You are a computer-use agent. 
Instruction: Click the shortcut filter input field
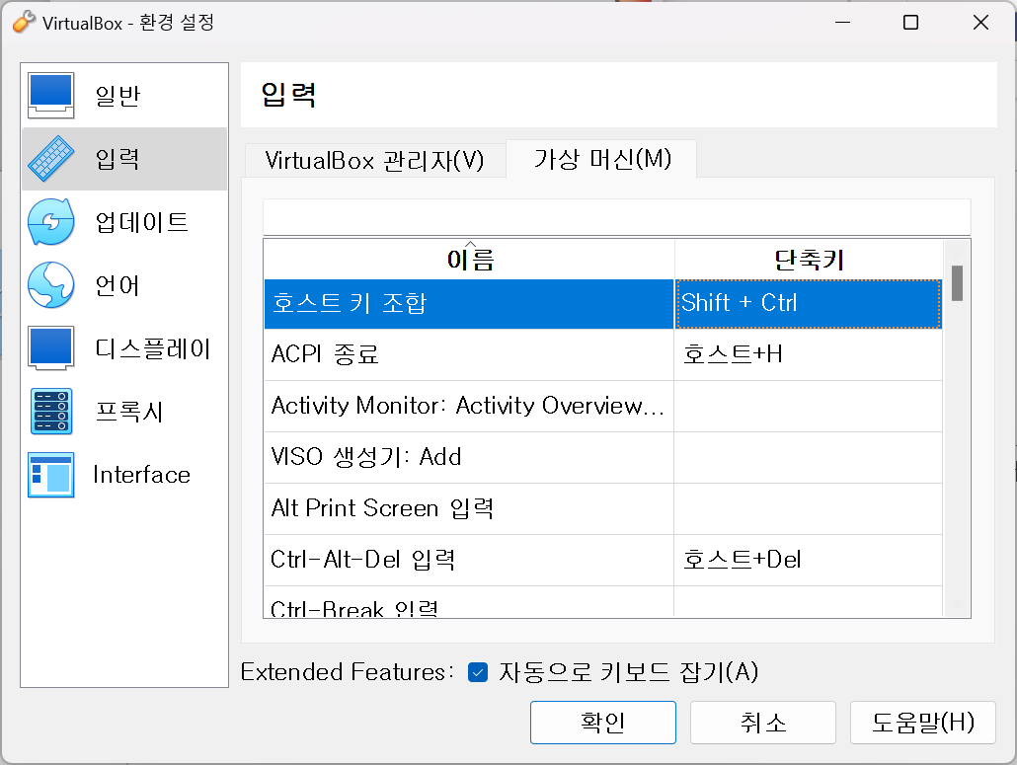pyautogui.click(x=616, y=217)
